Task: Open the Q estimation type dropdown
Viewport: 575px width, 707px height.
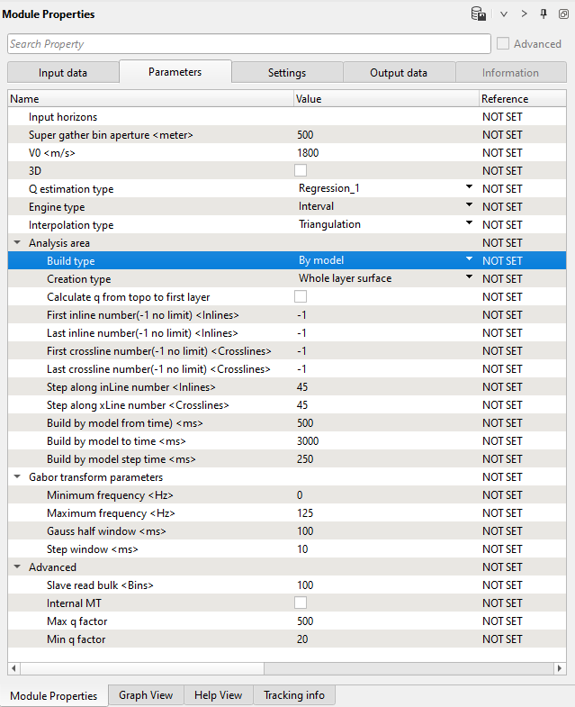Action: tap(469, 188)
